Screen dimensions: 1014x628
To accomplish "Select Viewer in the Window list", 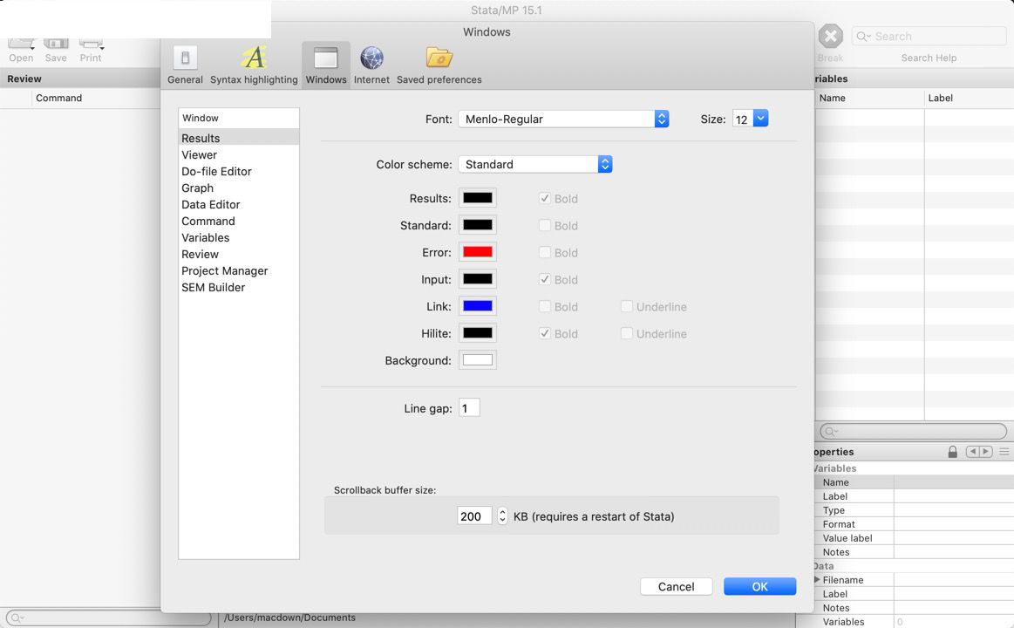I will point(239,155).
